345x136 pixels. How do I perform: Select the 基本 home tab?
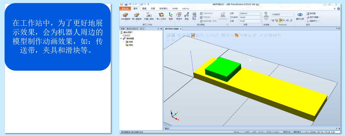[136, 9]
